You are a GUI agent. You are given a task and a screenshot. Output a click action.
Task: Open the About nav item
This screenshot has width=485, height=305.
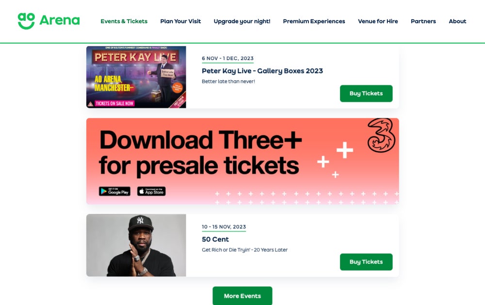[x=457, y=21]
